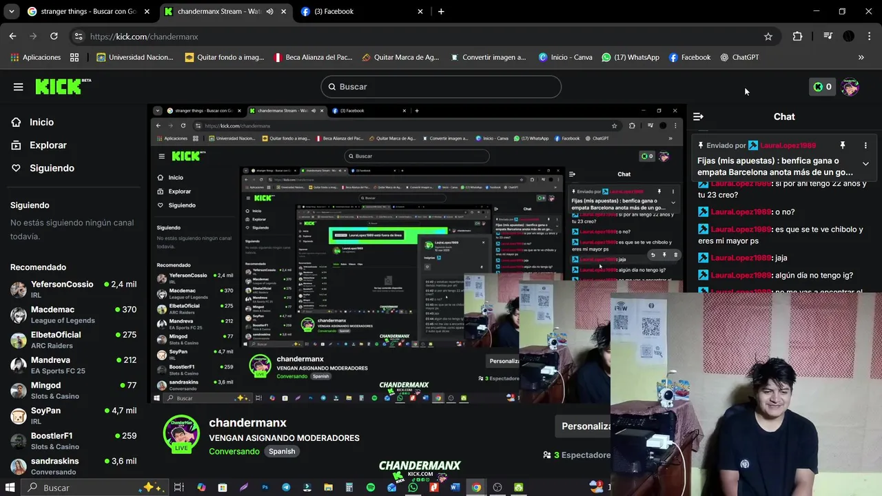This screenshot has height=496, width=882.
Task: Open recommended channel SoyPan
Action: point(73,415)
